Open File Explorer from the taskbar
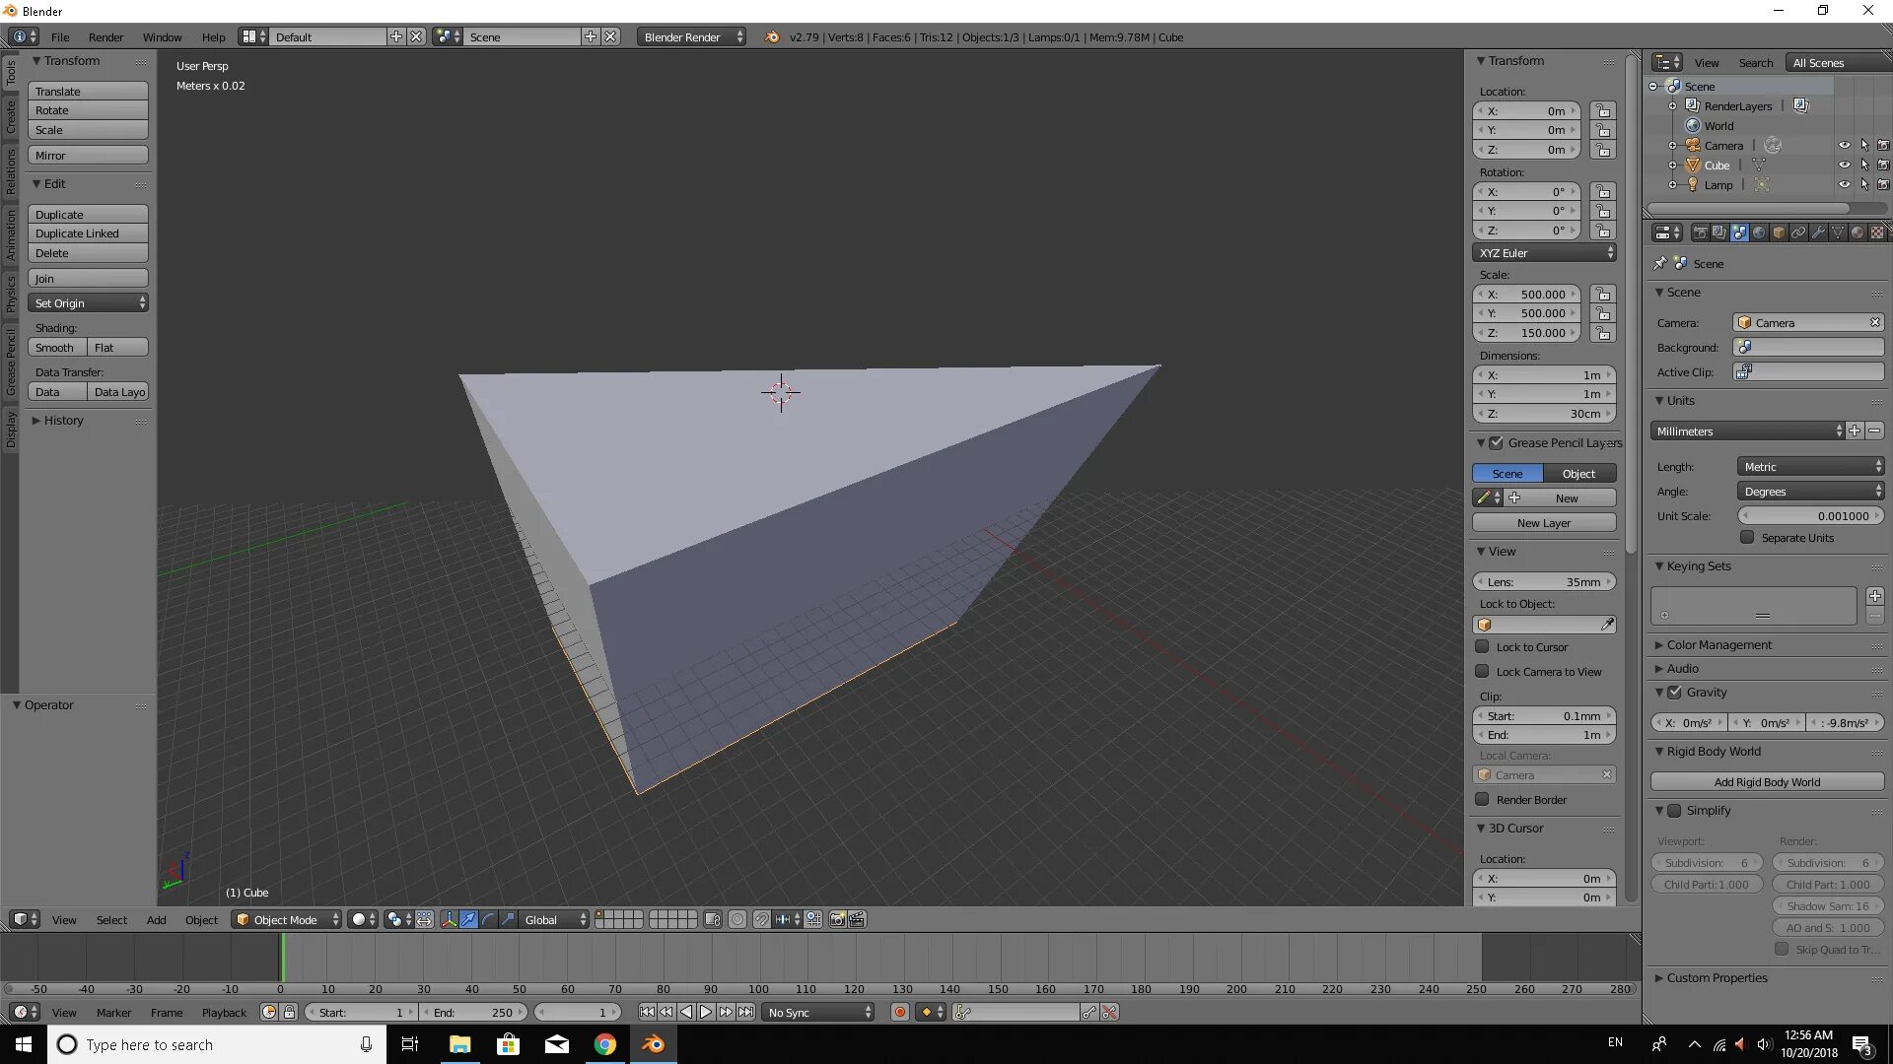The image size is (1893, 1064). point(460,1044)
